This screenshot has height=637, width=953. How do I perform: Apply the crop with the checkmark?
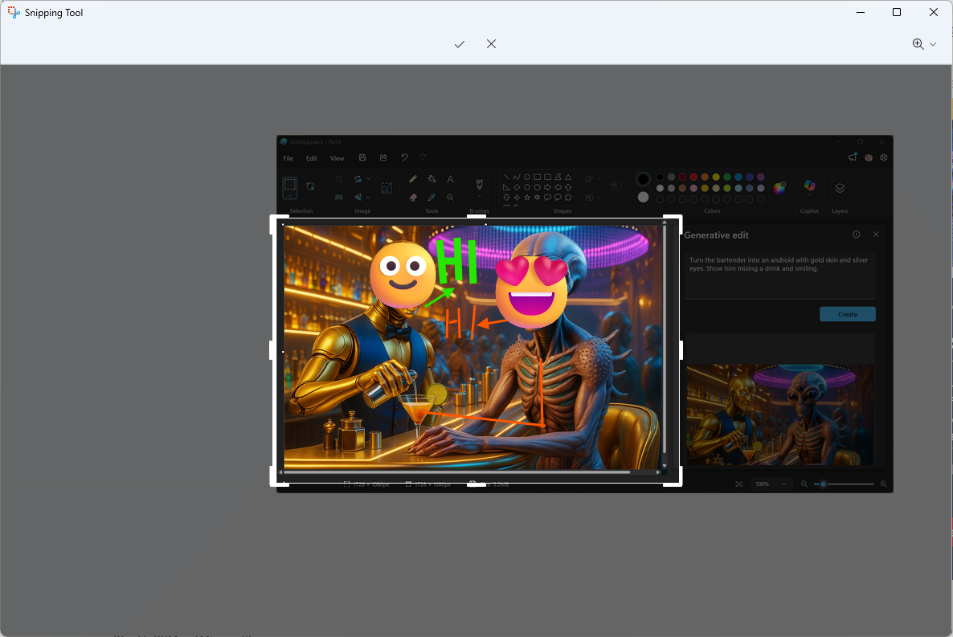(x=460, y=44)
